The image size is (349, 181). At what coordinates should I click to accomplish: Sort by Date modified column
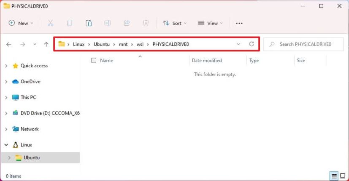click(207, 61)
